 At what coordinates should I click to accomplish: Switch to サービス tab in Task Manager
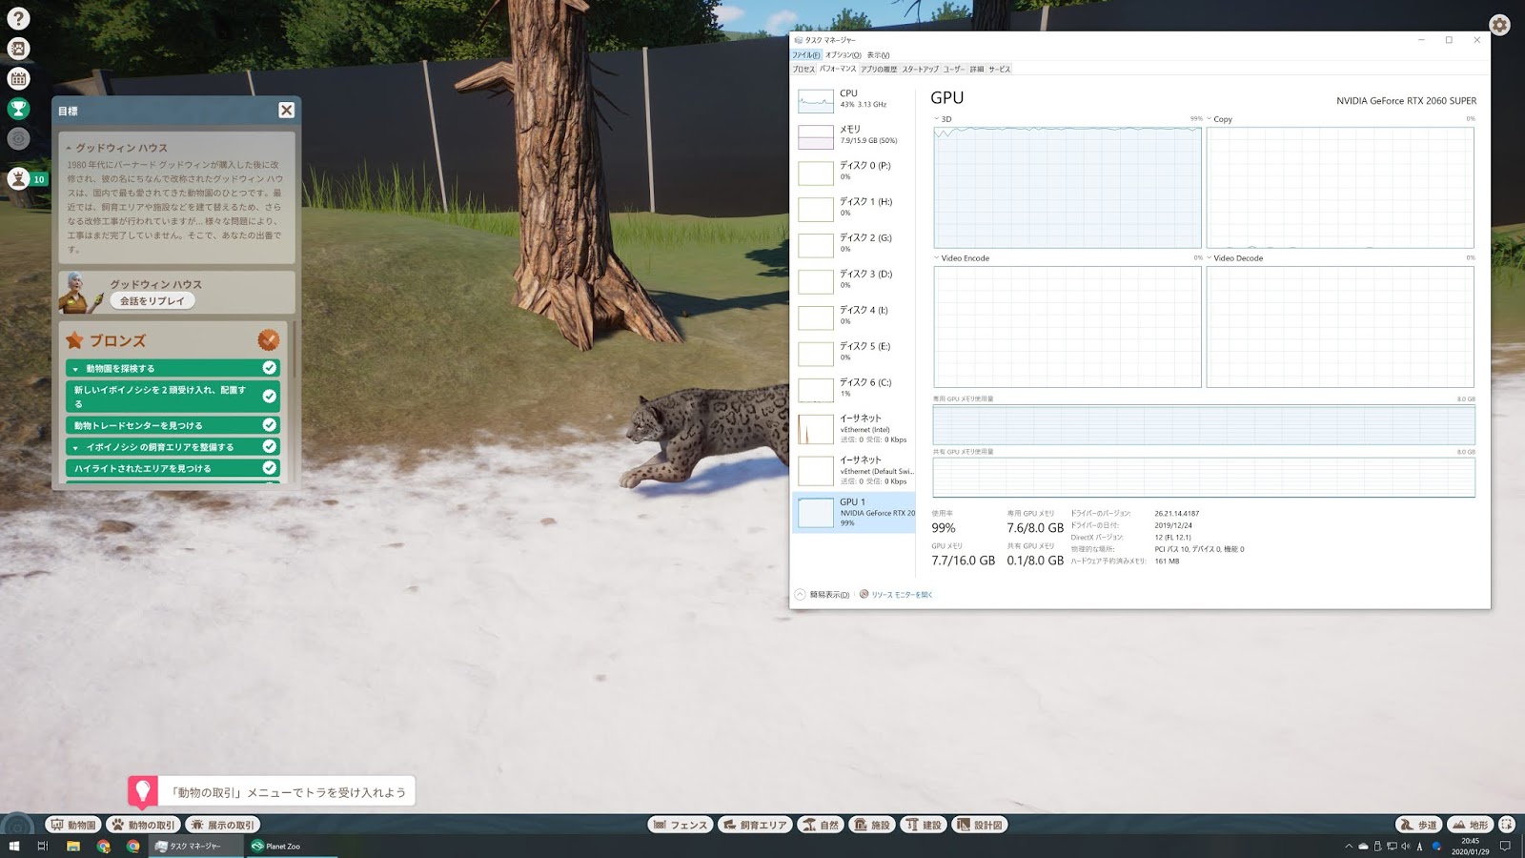pyautogui.click(x=1000, y=70)
